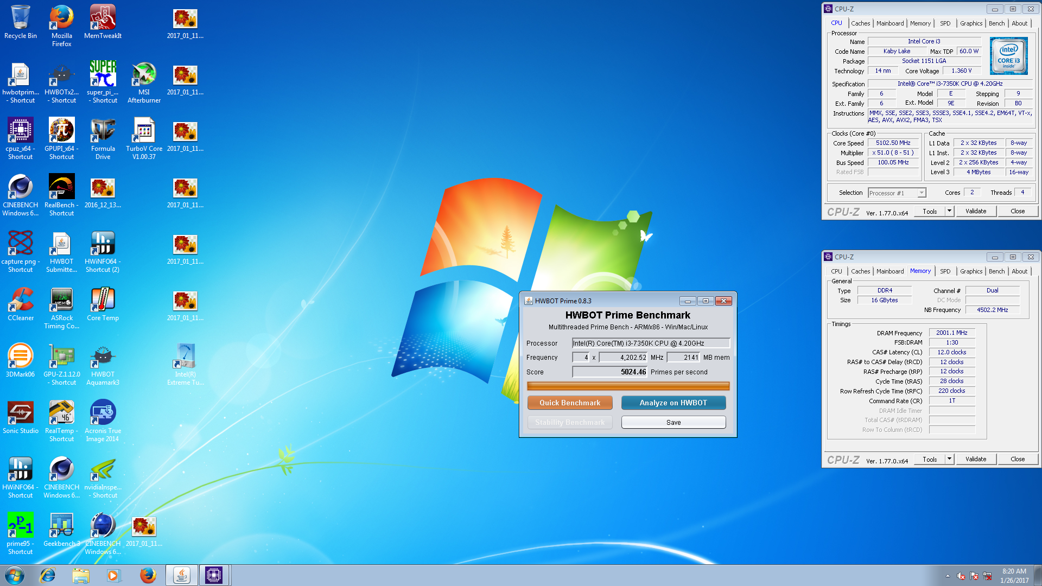Open nvidiaInspector shortcut icon
Viewport: 1042px width, 586px height.
click(x=103, y=477)
